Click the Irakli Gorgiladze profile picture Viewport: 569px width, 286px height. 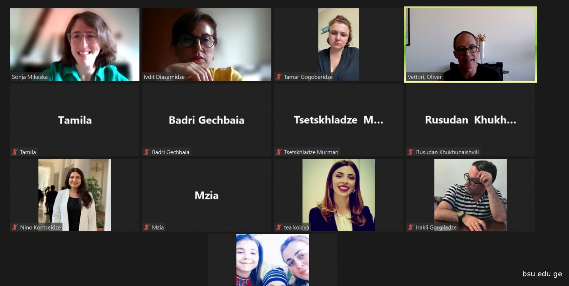click(x=470, y=195)
